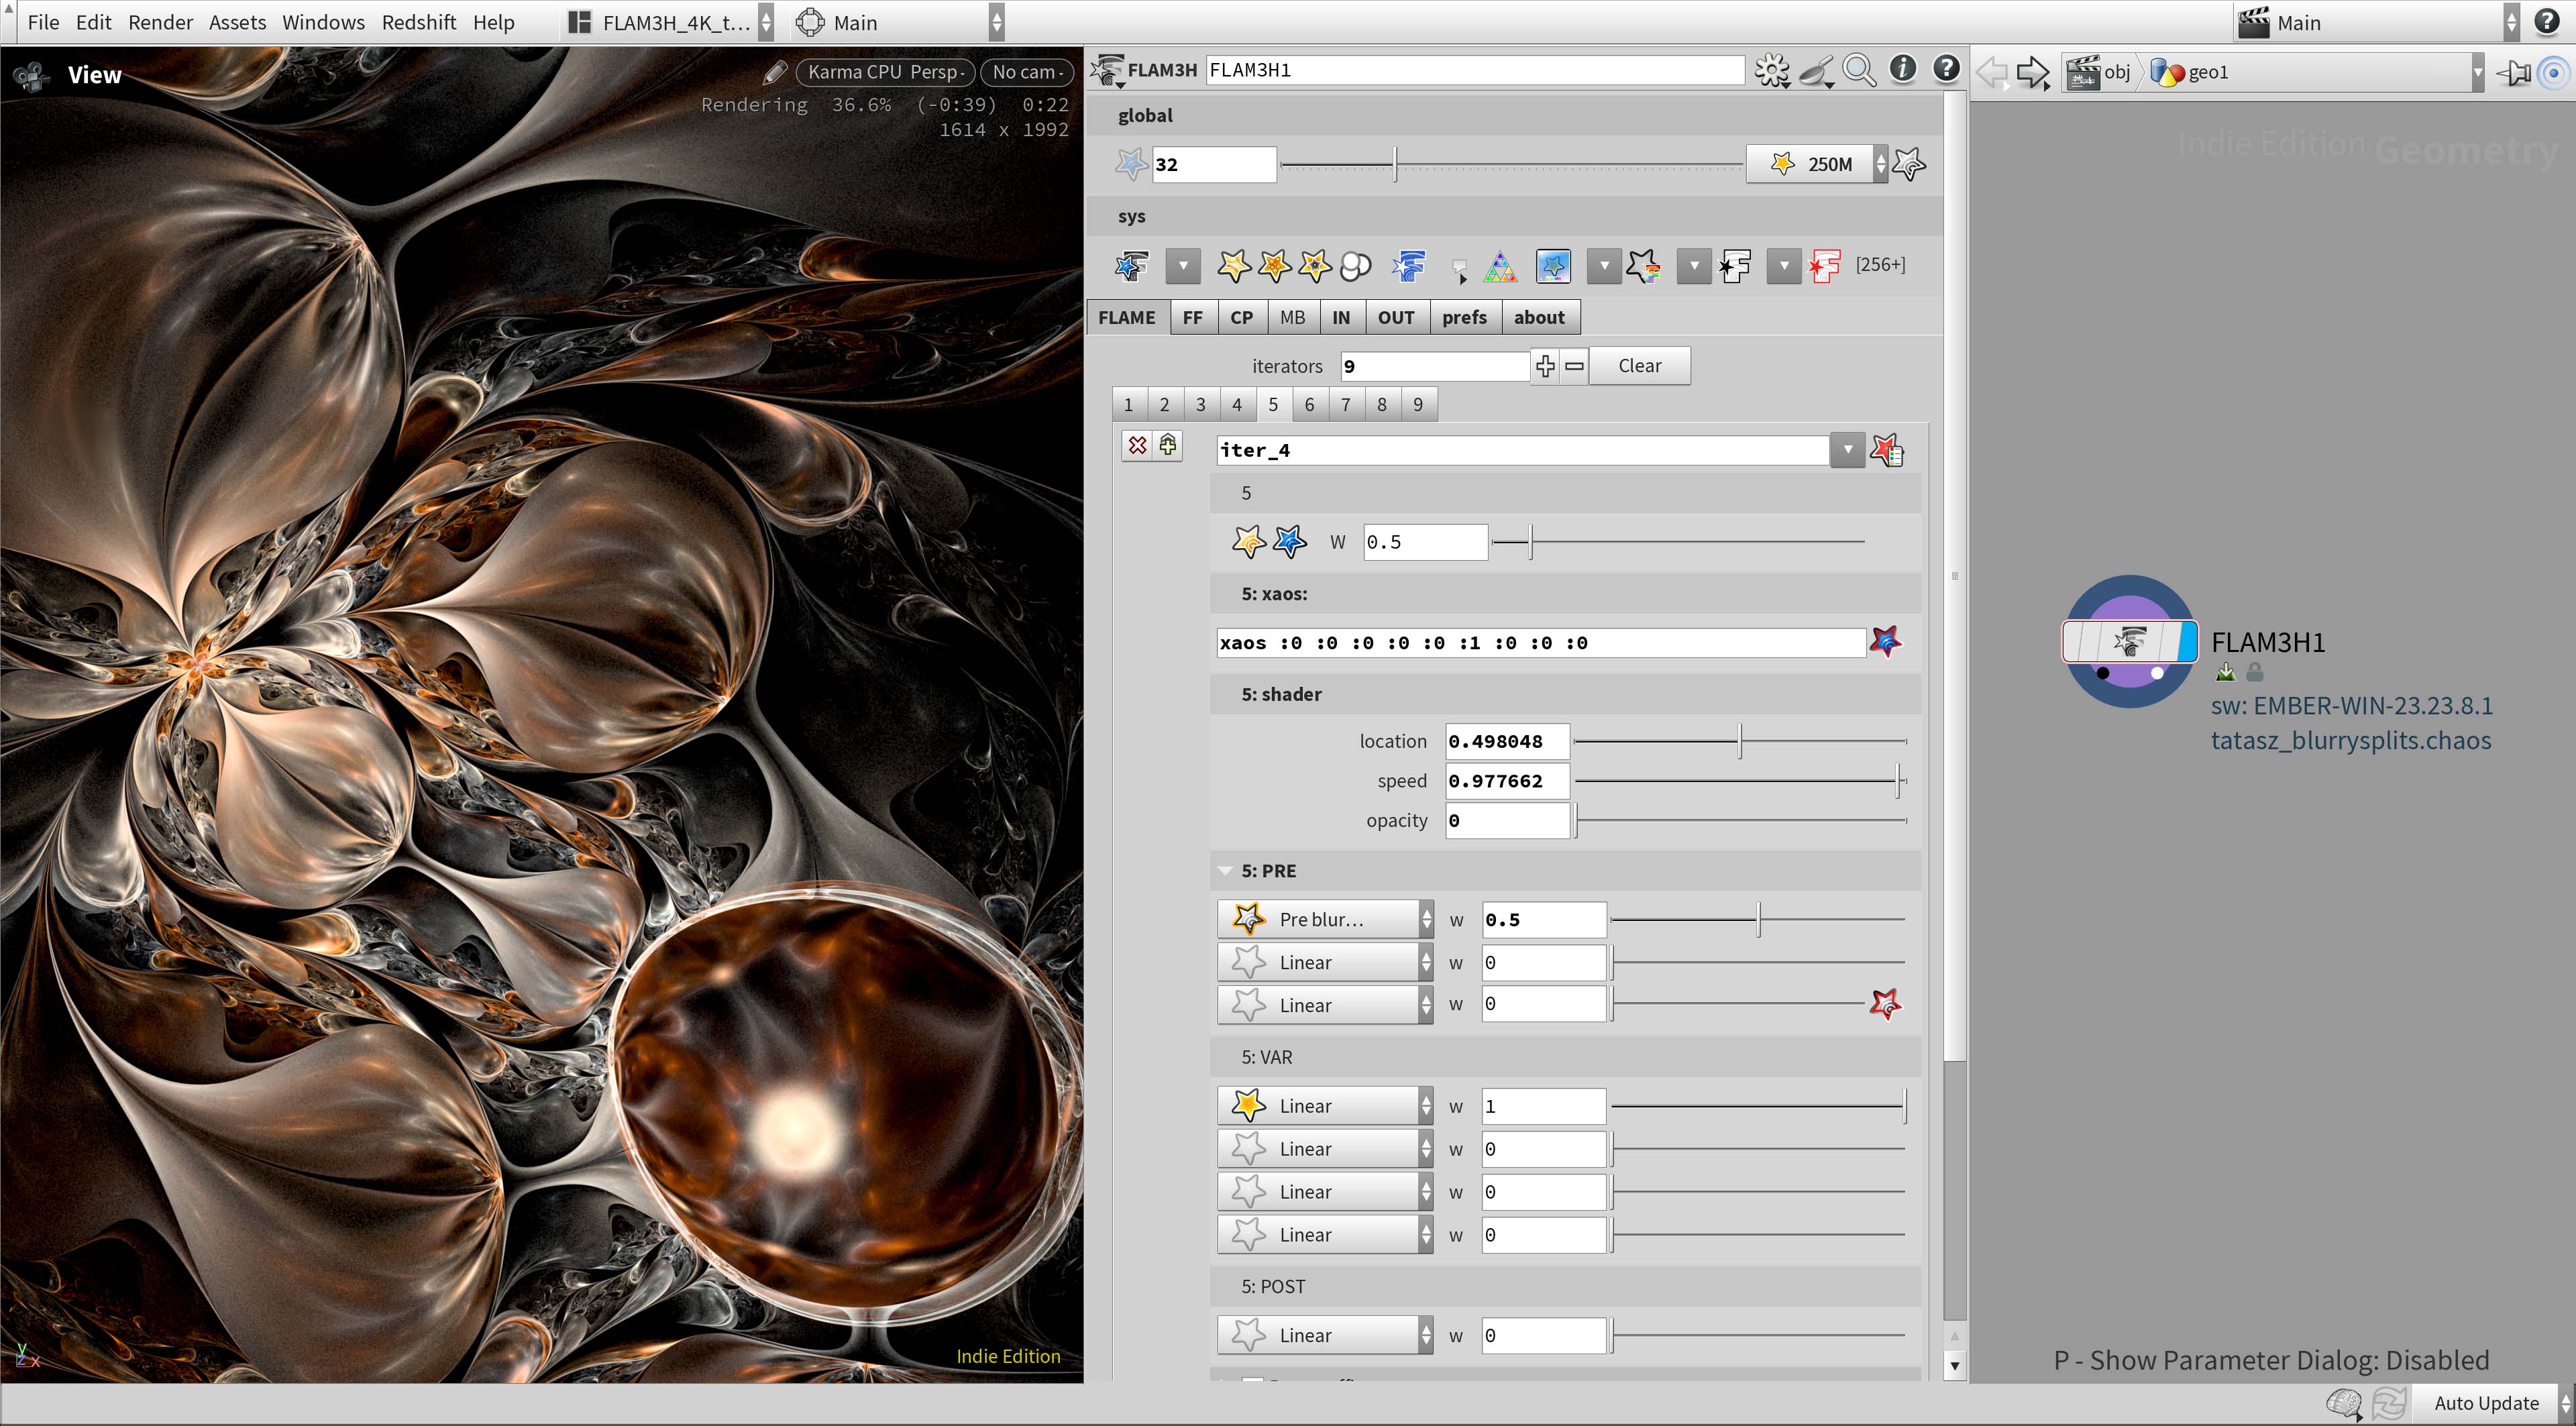This screenshot has height=1426, width=2576.
Task: Click the xaos text input field
Action: 1540,643
